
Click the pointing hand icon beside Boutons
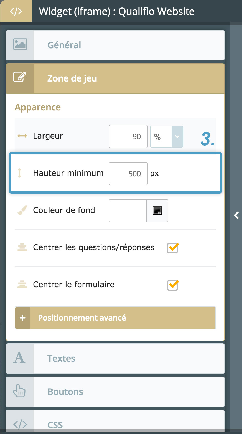click(x=19, y=391)
